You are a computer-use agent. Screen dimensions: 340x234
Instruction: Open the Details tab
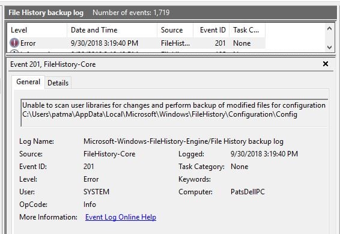coord(58,83)
